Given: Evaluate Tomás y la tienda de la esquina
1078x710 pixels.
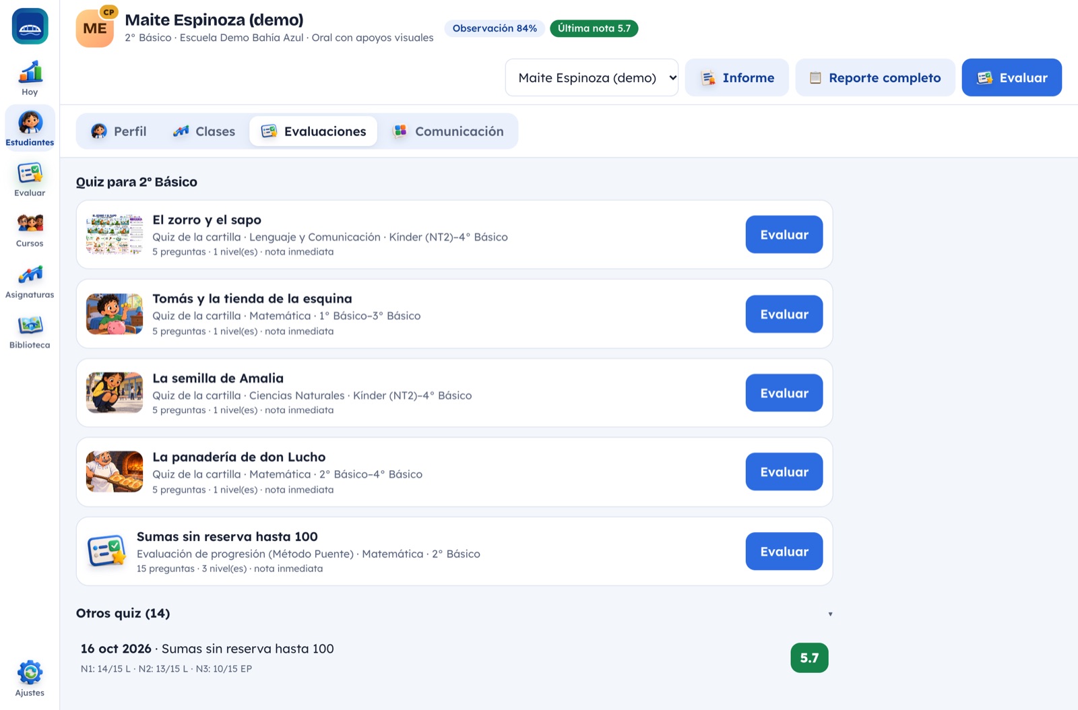Looking at the screenshot, I should 784,314.
